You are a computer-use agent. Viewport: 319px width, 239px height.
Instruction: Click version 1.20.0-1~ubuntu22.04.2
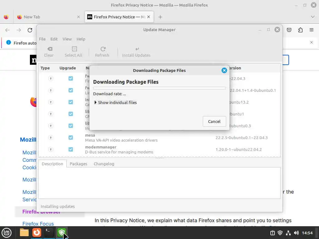[x=239, y=150]
